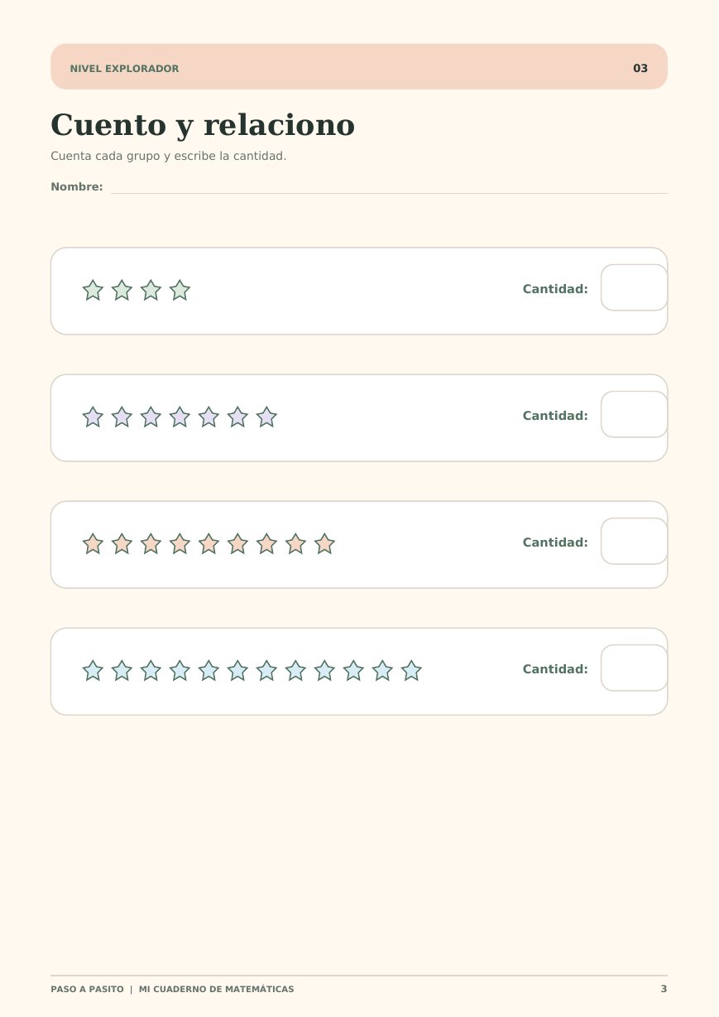719x1017 pixels.
Task: Click the Cantidad box for purple stars
Action: click(x=634, y=414)
